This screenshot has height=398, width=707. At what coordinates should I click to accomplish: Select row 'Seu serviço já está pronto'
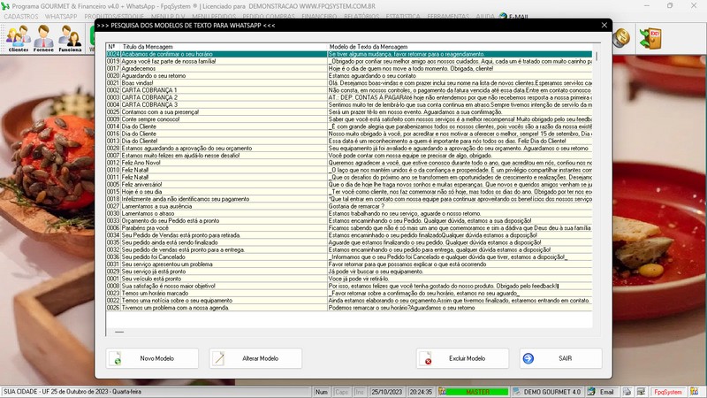(x=349, y=272)
